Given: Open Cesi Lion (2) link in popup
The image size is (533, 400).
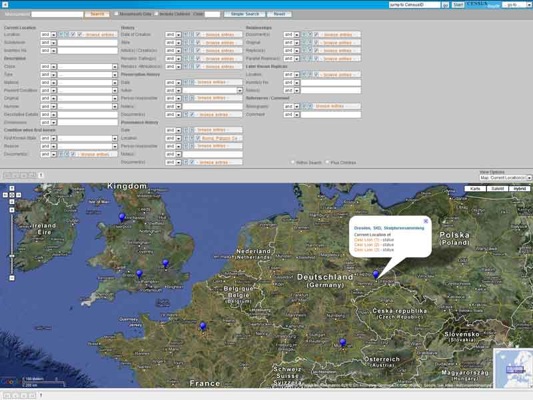Looking at the screenshot, I should pos(366,245).
